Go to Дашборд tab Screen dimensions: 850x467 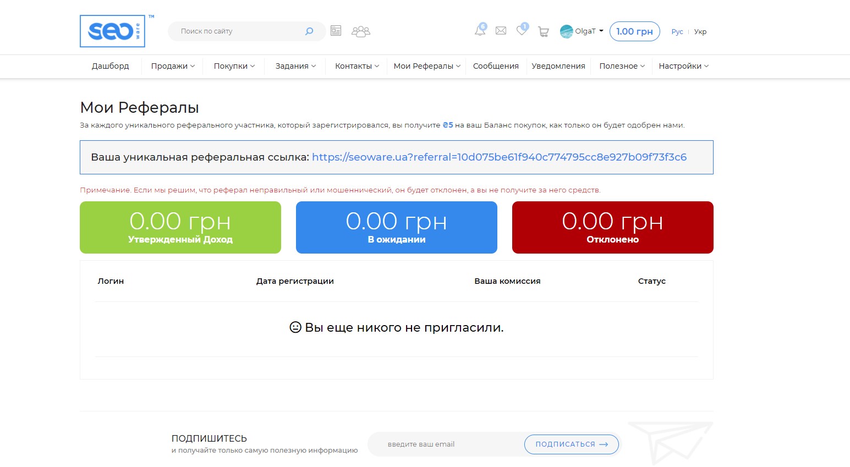[111, 66]
